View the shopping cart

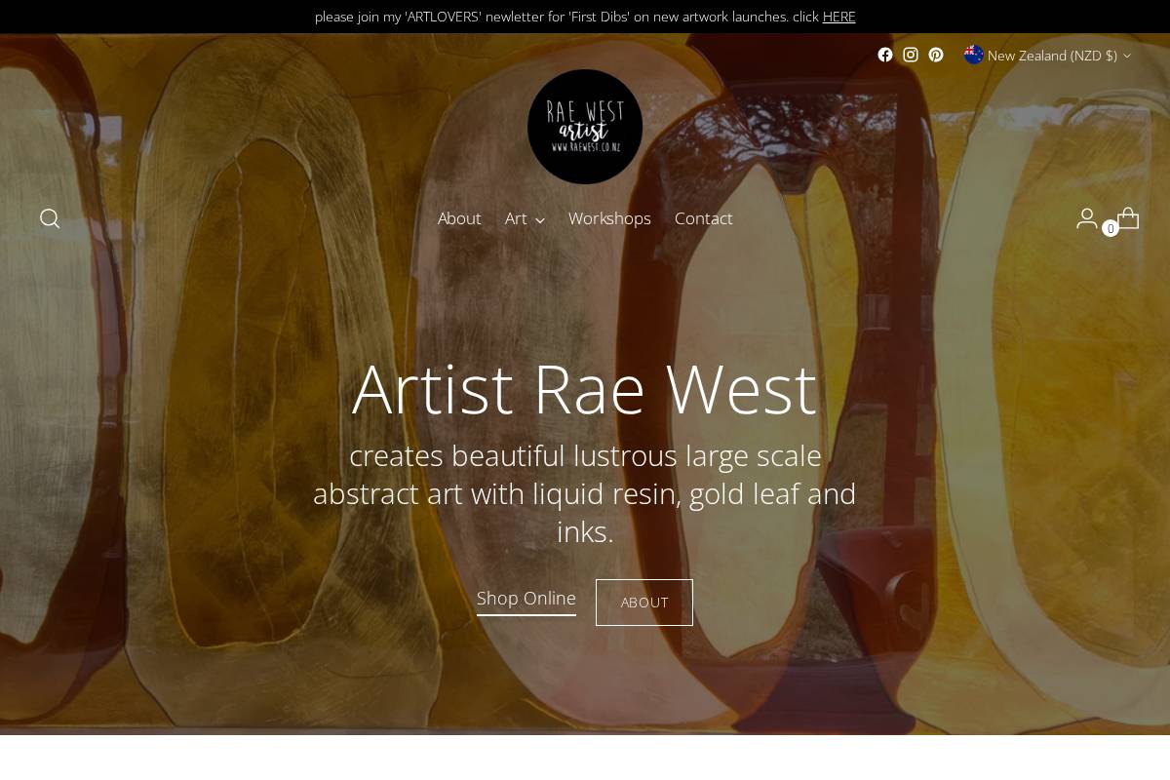pyautogui.click(x=1128, y=218)
